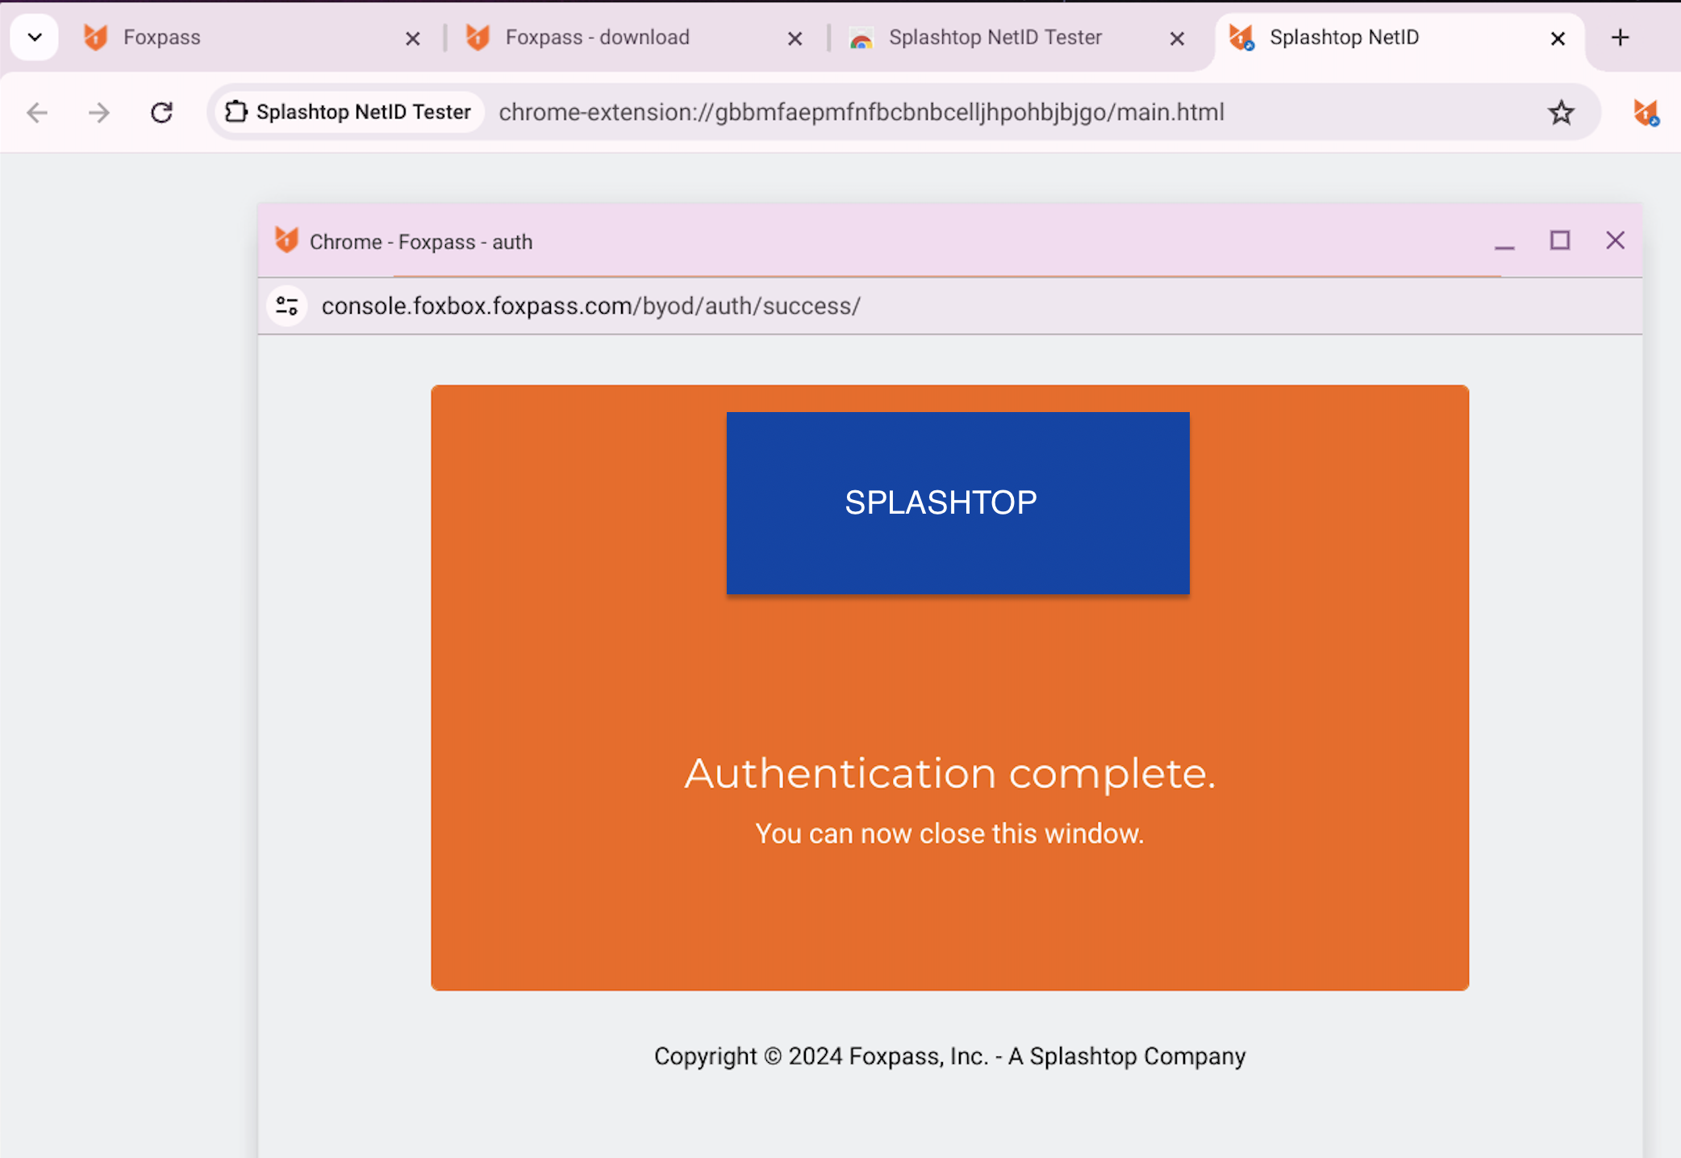Screen dimensions: 1681x1158
Task: Go forward to next page
Action: 99,112
